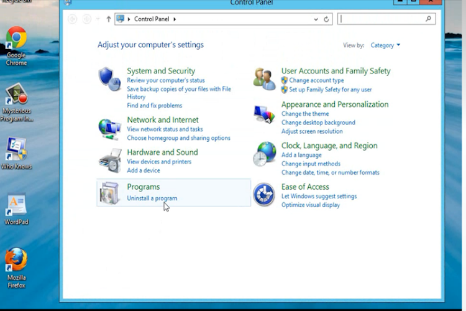Click Change input methods
The width and height of the screenshot is (466, 311).
tap(311, 164)
